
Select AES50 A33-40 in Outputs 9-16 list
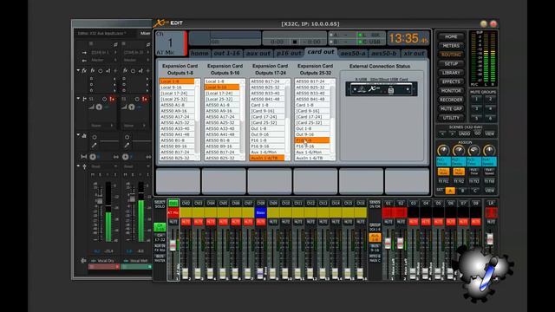pos(222,128)
